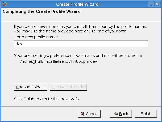Click the 'Completing the Create Profile Wizard' heading
162x122 pixels.
click(41, 11)
